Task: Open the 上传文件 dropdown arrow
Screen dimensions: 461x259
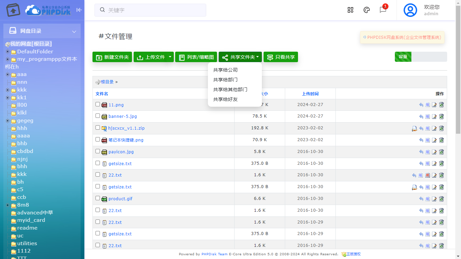Action: click(x=170, y=57)
